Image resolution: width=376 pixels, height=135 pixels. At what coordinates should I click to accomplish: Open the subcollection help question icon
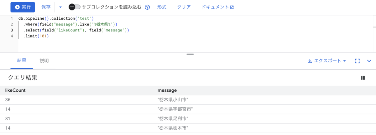pos(148,7)
